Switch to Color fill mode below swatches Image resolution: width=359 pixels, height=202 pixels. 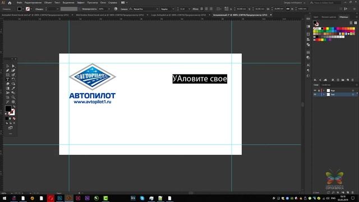pyautogui.click(x=7, y=118)
